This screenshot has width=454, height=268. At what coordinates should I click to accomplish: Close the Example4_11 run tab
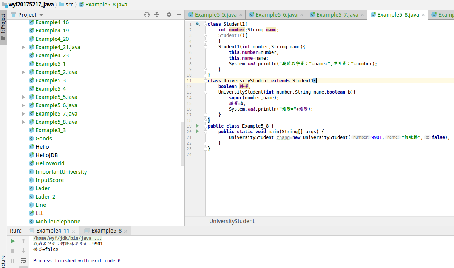pos(73,231)
